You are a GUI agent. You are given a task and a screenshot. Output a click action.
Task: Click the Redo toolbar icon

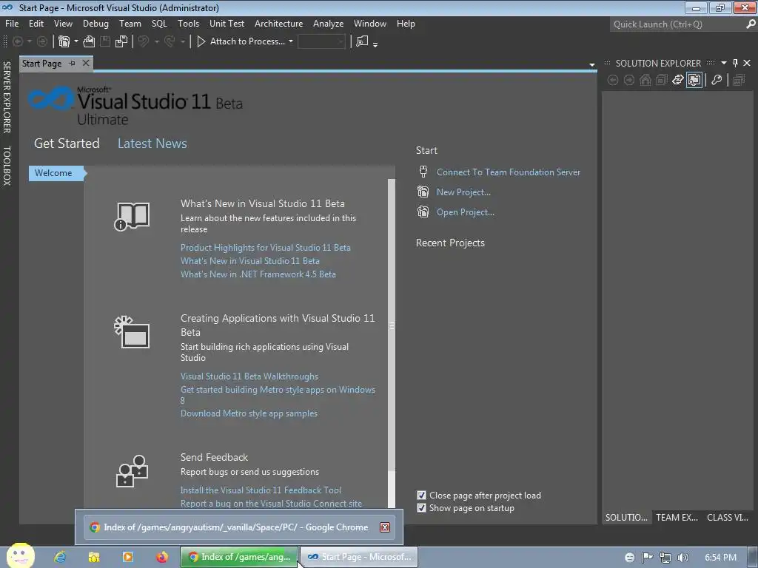coord(170,41)
